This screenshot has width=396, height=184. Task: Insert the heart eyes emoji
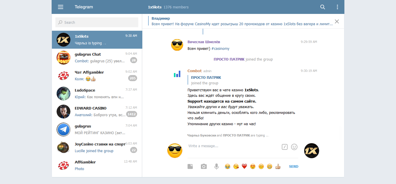pyautogui.click(x=253, y=166)
